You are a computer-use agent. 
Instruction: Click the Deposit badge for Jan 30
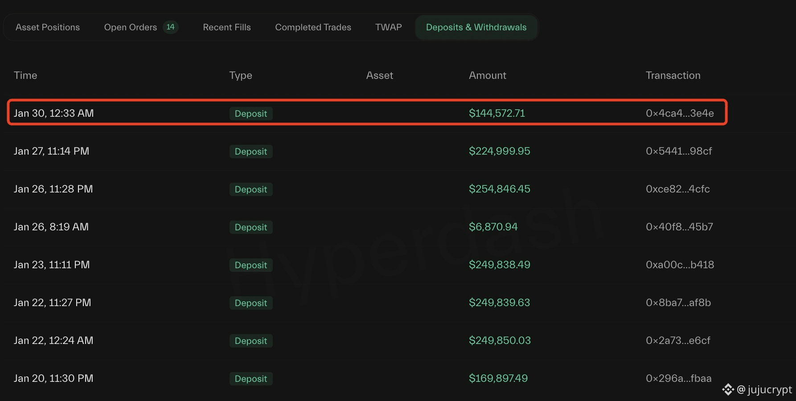tap(251, 114)
